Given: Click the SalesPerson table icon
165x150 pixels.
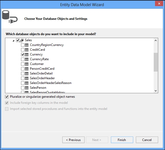Looking at the screenshot, I should [x=27, y=88].
